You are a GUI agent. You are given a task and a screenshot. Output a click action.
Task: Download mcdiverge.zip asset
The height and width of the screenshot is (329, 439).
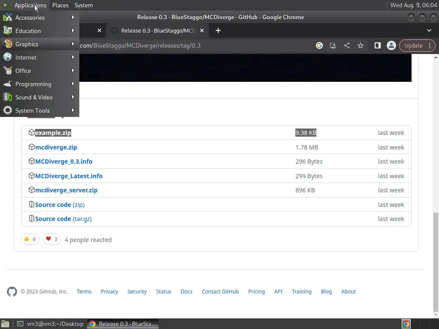[56, 147]
